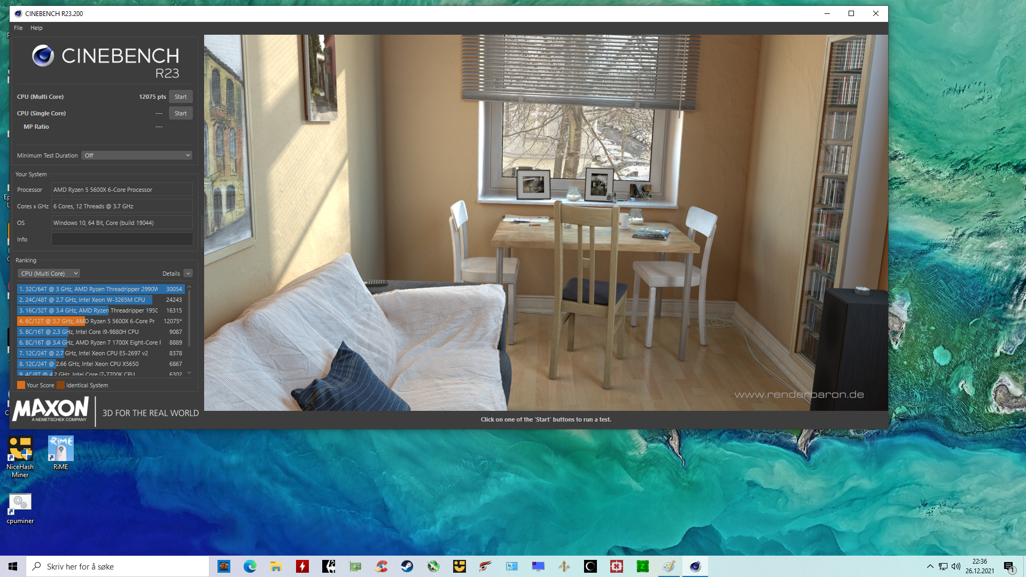Open Microsoft Edge from the taskbar
Viewport: 1026px width, 577px height.
[250, 566]
